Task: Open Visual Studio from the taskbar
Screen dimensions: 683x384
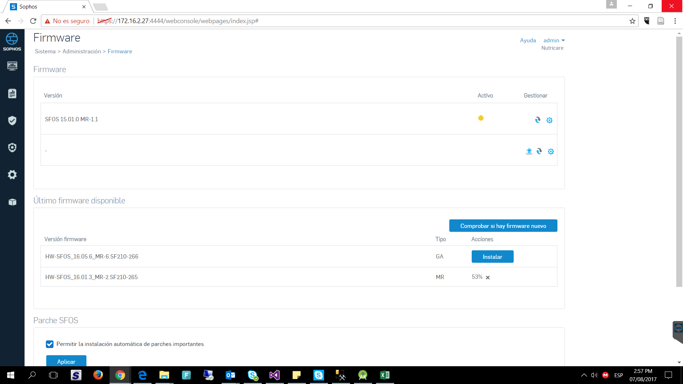Action: tap(274, 375)
